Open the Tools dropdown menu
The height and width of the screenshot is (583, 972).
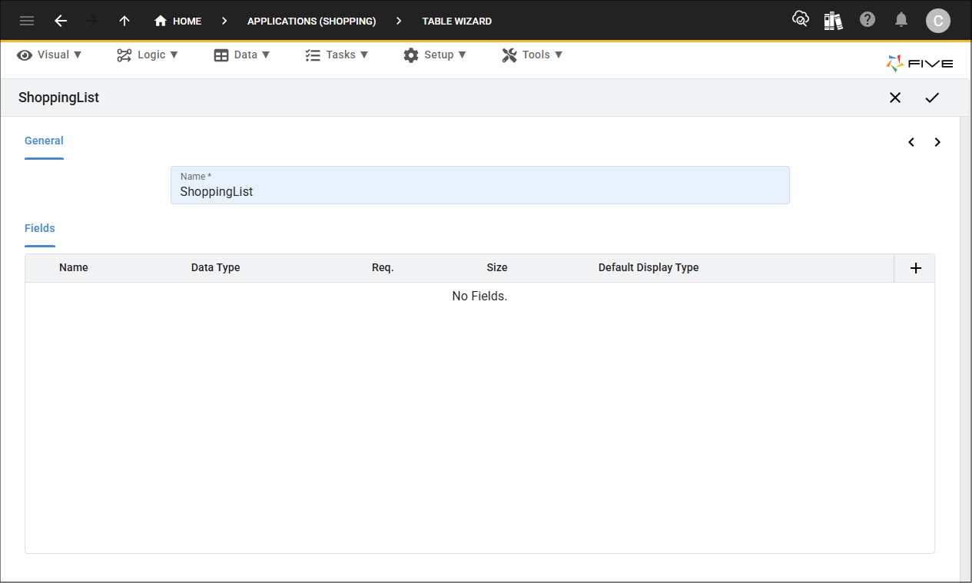coord(532,55)
